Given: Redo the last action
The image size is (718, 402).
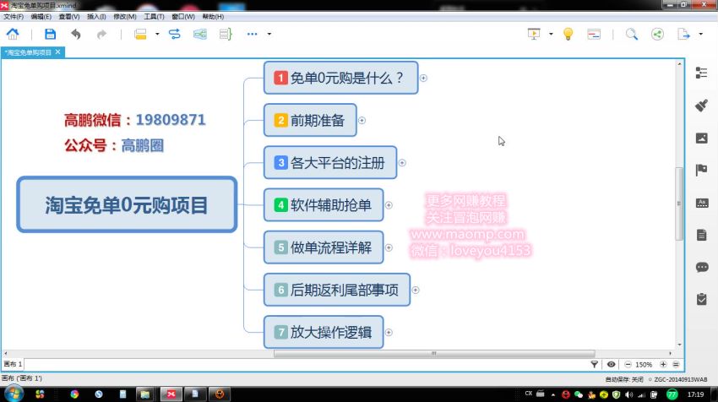Looking at the screenshot, I should coord(101,34).
